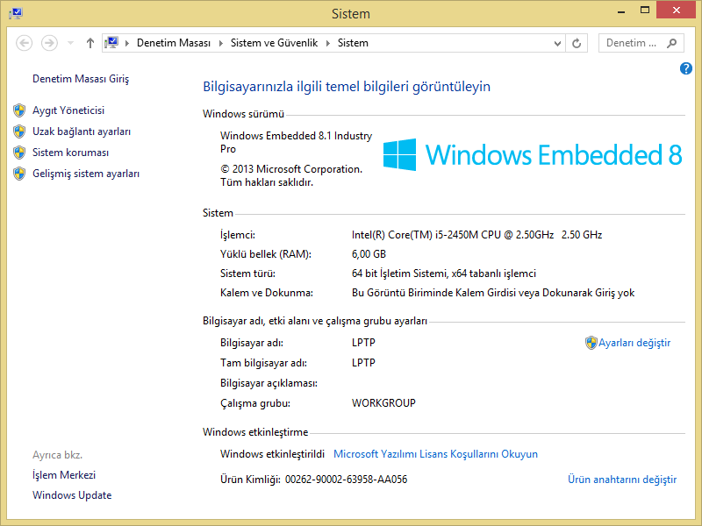
Task: Open Sistem koruması link
Action: (70, 153)
